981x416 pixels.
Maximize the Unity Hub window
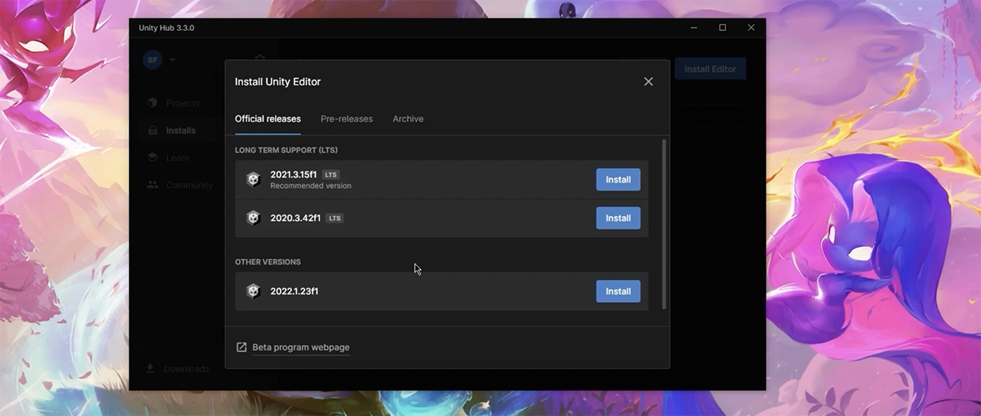722,28
